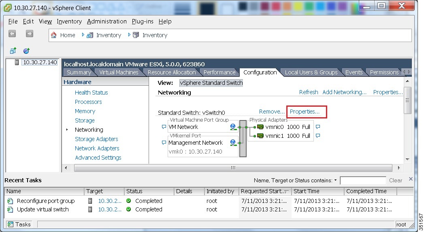The image size is (424, 232).
Task: Click the host icon in the Reconfigure port group row
Action: point(90,201)
